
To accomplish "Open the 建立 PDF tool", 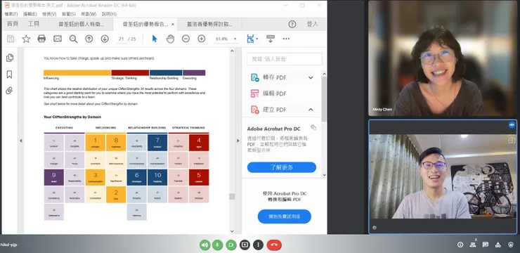I will (x=275, y=110).
